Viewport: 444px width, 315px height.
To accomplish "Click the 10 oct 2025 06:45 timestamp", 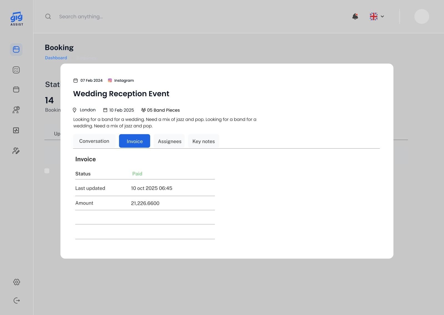I will pyautogui.click(x=152, y=188).
